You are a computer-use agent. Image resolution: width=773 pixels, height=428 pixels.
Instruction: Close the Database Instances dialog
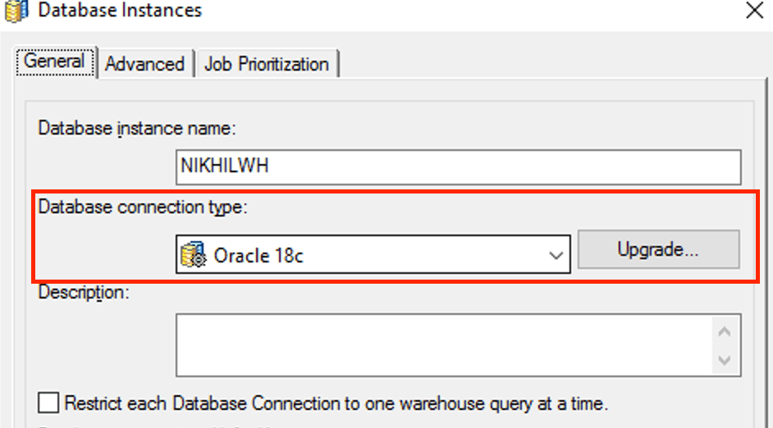[753, 11]
